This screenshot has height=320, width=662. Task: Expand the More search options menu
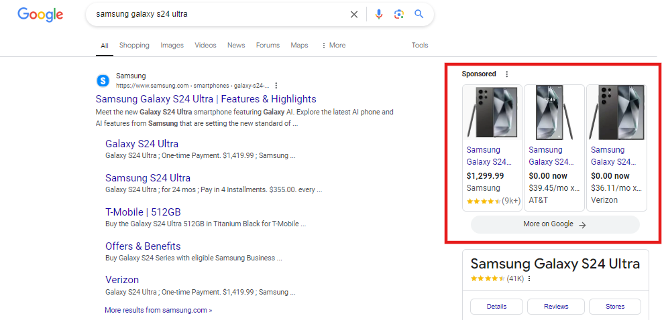333,45
